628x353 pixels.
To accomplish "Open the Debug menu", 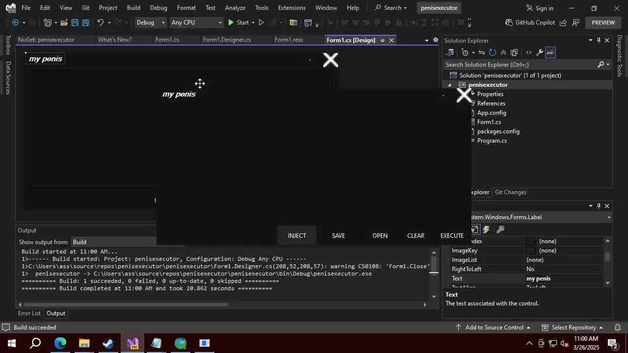I will tap(158, 8).
